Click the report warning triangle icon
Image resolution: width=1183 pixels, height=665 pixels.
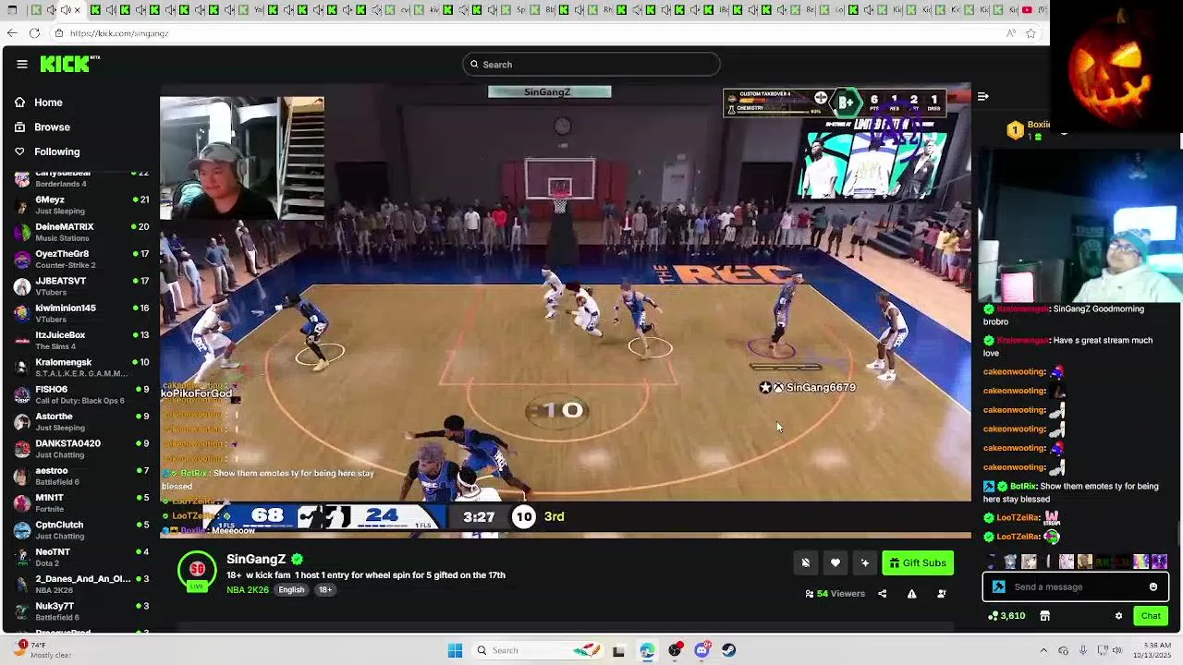click(911, 594)
